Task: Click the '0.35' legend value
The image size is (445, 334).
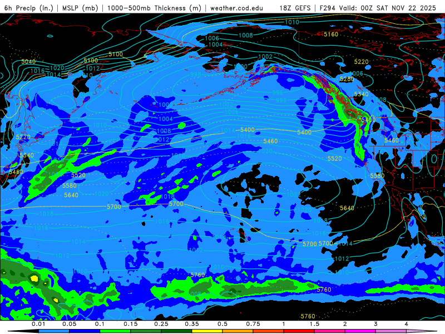Action: point(192,324)
